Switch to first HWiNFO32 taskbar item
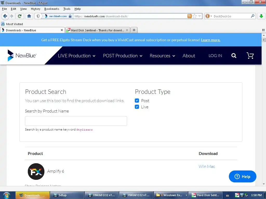Viewport: 266px width, 199px height. coord(102,195)
